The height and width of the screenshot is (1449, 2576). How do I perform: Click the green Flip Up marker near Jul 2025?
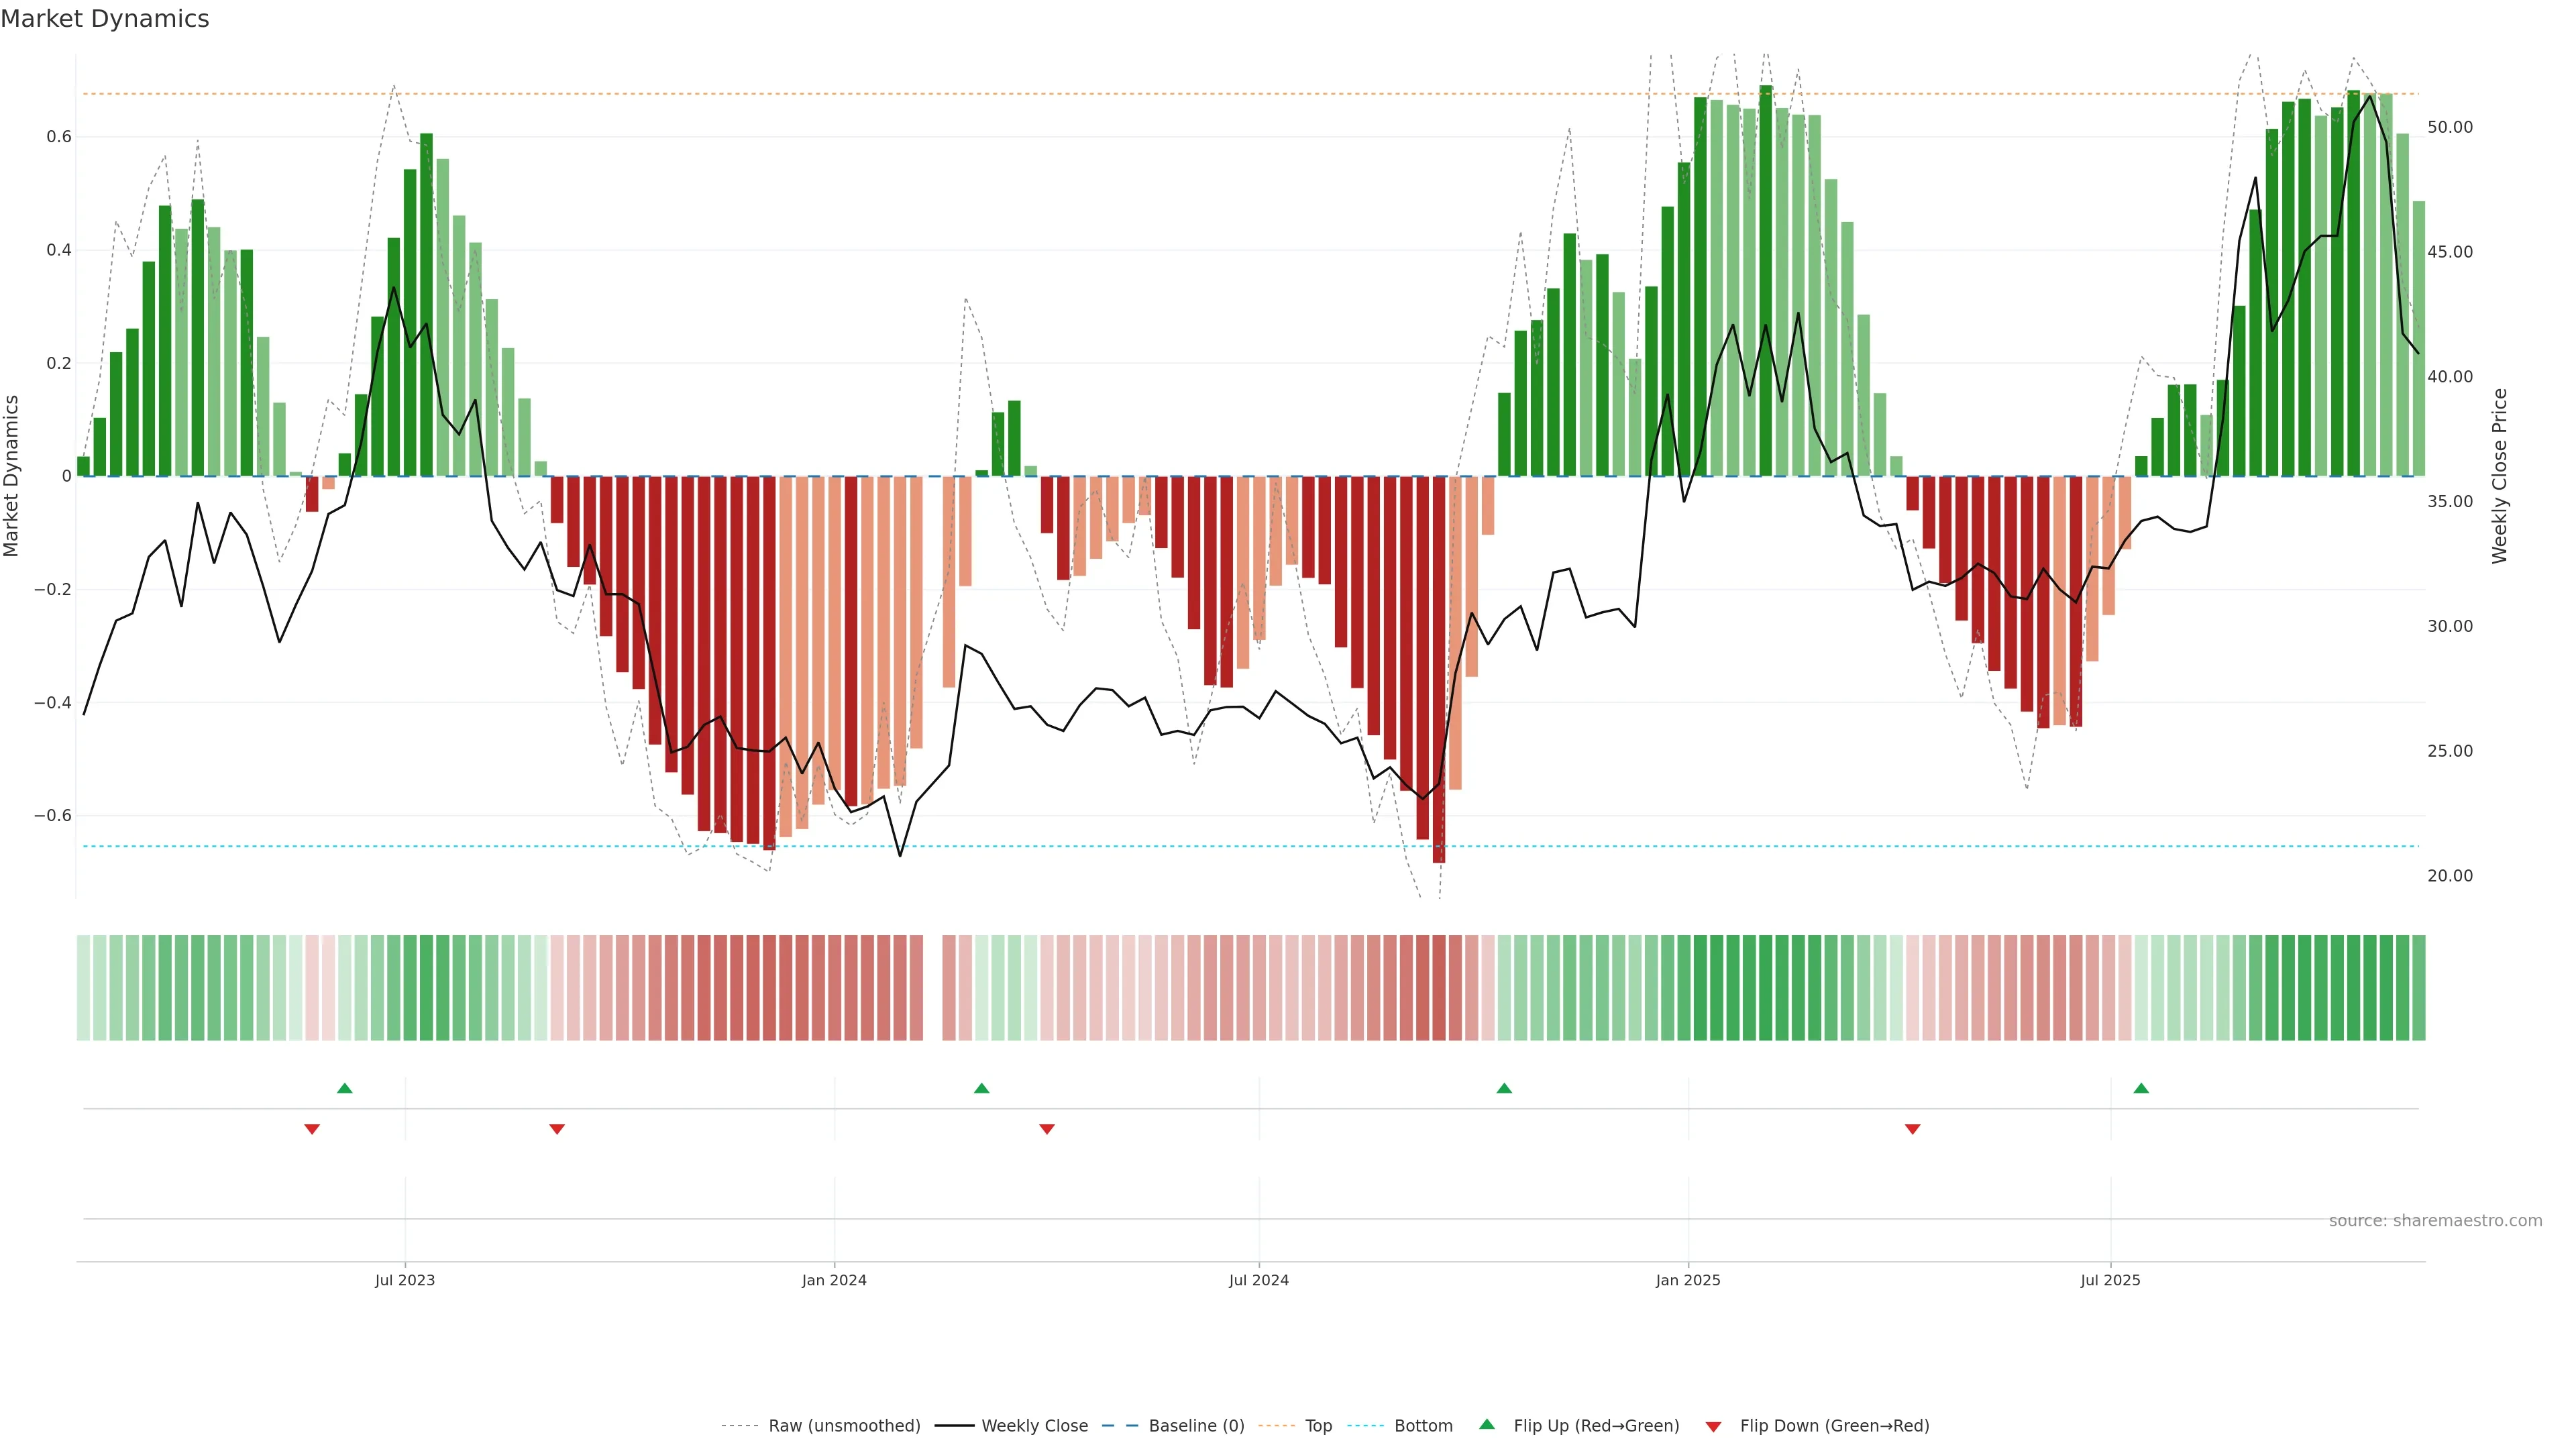(x=2141, y=1088)
